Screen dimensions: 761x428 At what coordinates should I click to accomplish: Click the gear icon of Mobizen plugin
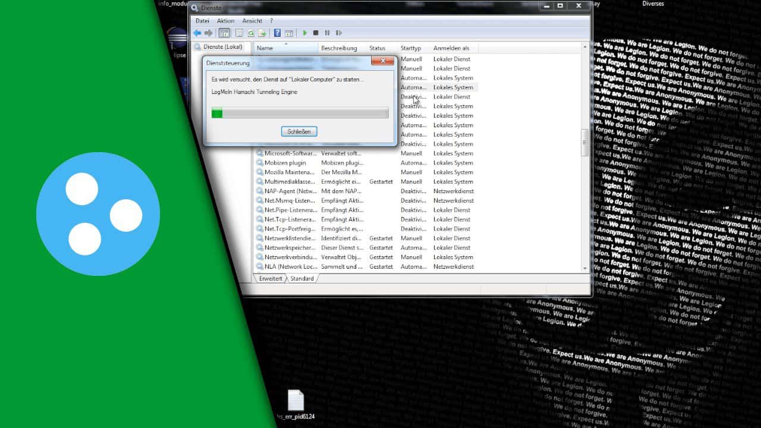(260, 163)
